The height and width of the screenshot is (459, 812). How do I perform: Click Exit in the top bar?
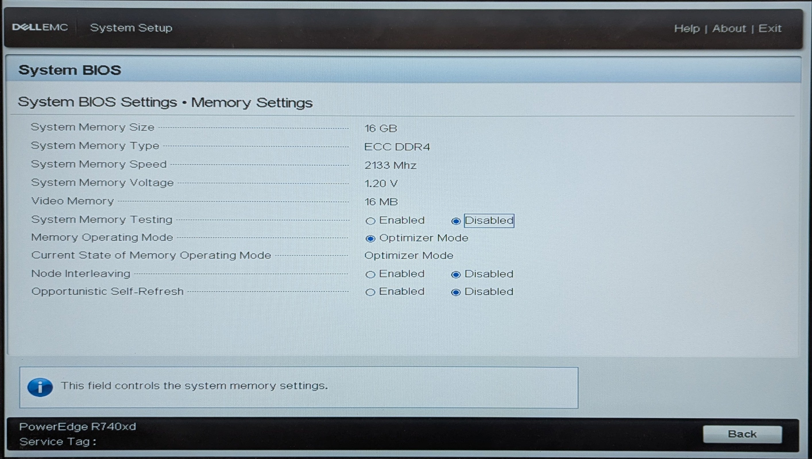coord(770,28)
